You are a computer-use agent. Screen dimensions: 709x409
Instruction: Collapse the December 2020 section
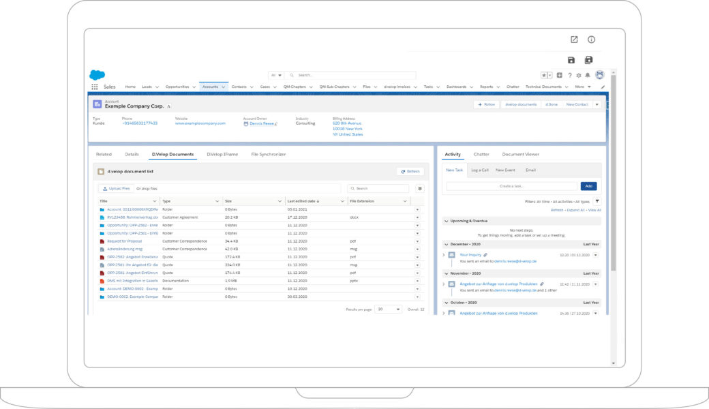click(447, 244)
